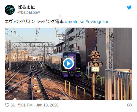This screenshot has width=137, height=112.
Task: Open the ばるまに profile avatar
Action: pos(10,10)
